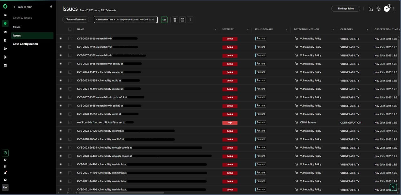Click the Observation Time filter field

point(125,20)
